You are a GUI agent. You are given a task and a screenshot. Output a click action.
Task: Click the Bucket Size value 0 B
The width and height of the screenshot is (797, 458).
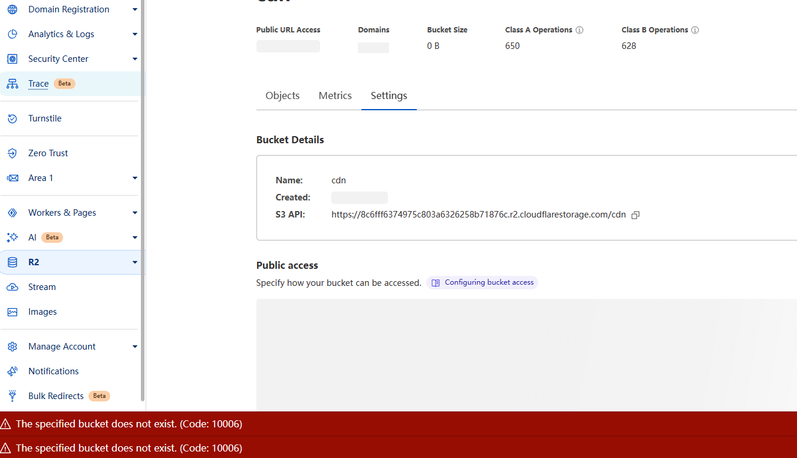click(x=433, y=46)
